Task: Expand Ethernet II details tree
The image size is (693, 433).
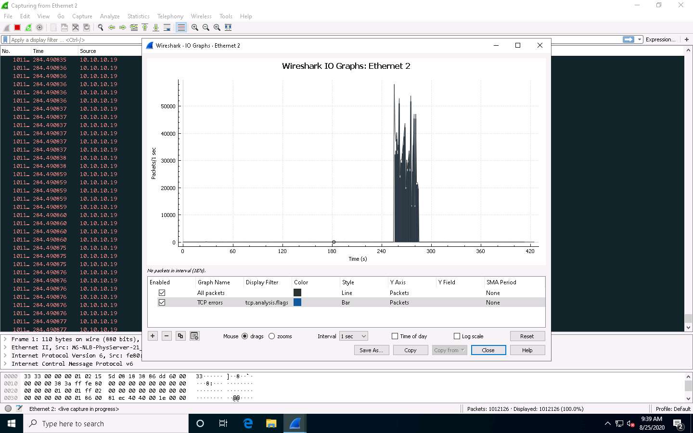Action: (5, 347)
